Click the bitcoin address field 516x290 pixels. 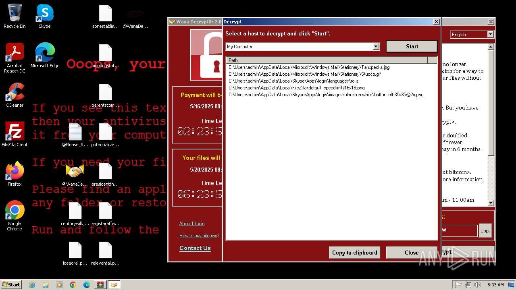point(459,230)
